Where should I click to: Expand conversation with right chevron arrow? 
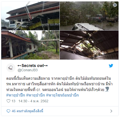click(111, 111)
